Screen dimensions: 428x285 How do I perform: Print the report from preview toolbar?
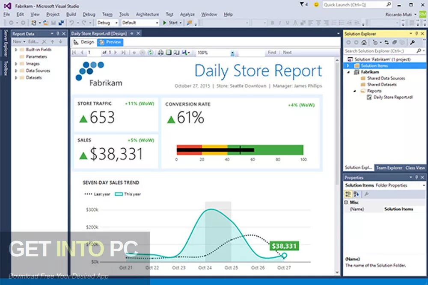(x=160, y=53)
